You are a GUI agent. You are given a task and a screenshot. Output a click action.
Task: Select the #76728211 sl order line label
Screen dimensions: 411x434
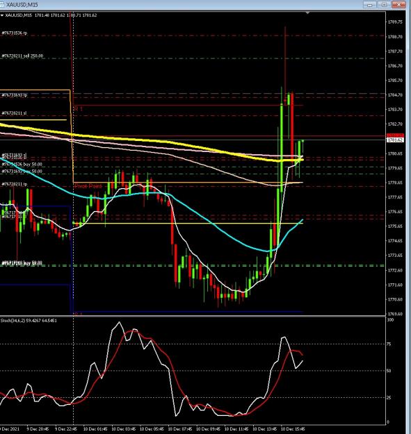(14, 113)
